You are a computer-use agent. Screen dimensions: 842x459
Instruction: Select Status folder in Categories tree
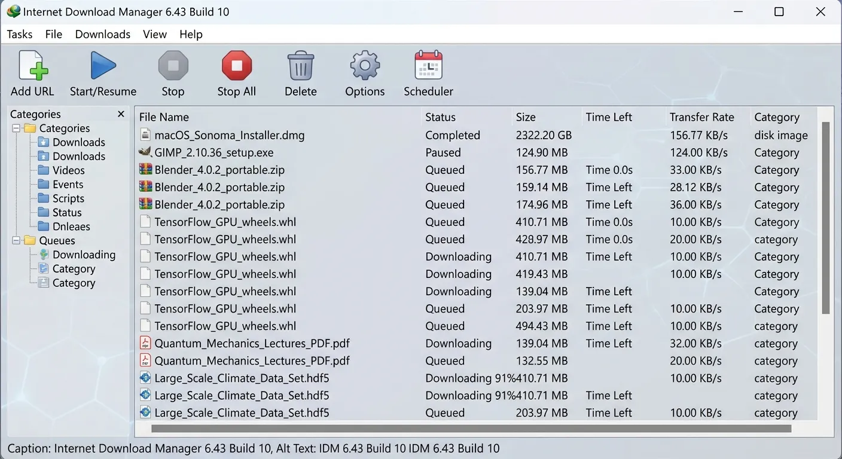tap(67, 212)
